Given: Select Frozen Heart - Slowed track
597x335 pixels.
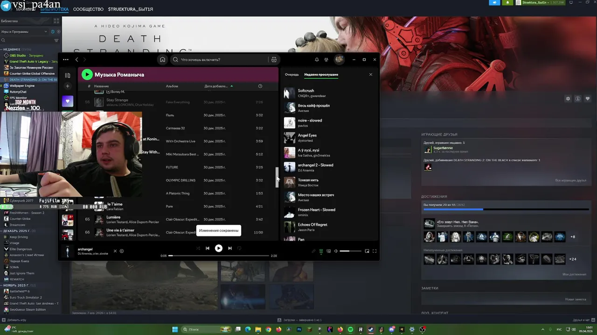Looking at the screenshot, I should (x=328, y=212).
